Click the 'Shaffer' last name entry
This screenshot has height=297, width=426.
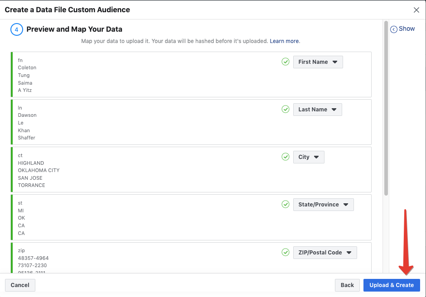pos(27,138)
